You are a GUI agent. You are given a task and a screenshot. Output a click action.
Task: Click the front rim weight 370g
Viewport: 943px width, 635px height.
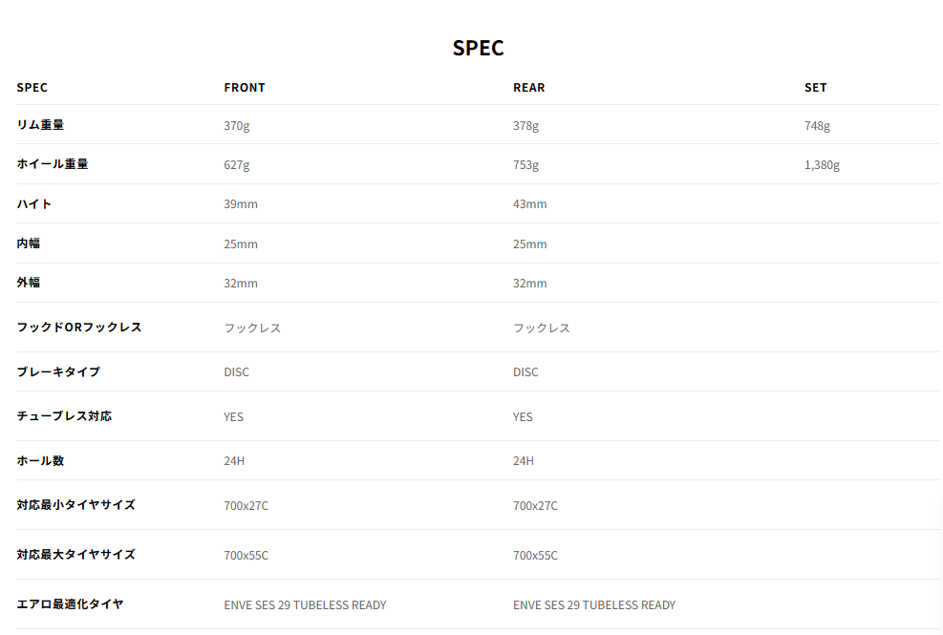click(x=237, y=126)
